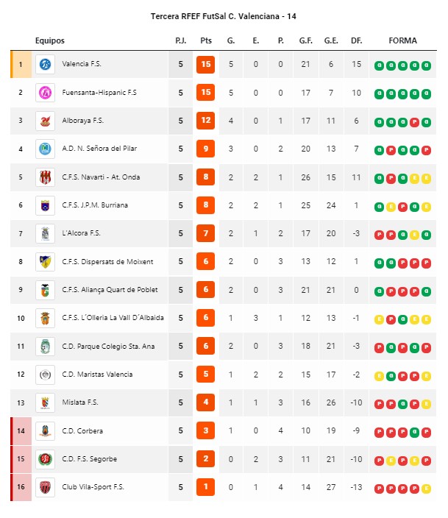The image size is (448, 518).
Task: Click Valencia F.S. orange 15 points badge
Action: [x=205, y=65]
